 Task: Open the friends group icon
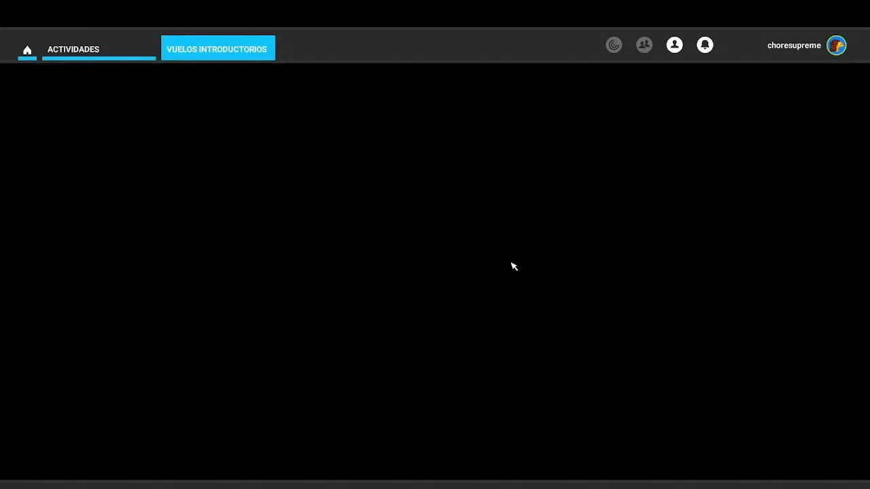pos(644,45)
